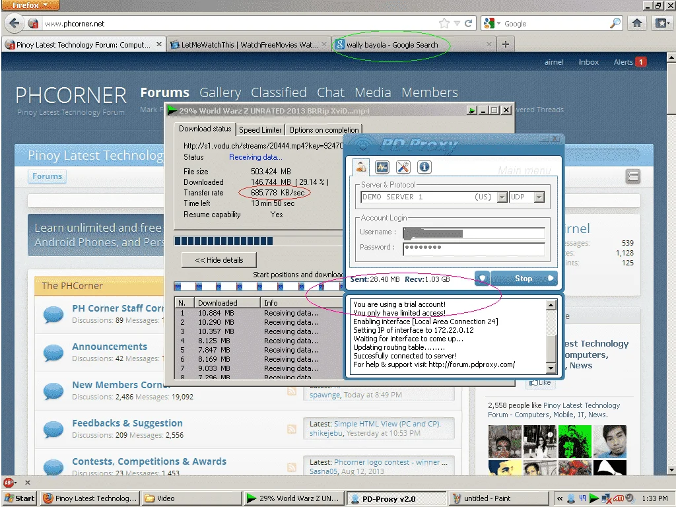Click the shield icon left of Stop button

pos(482,279)
